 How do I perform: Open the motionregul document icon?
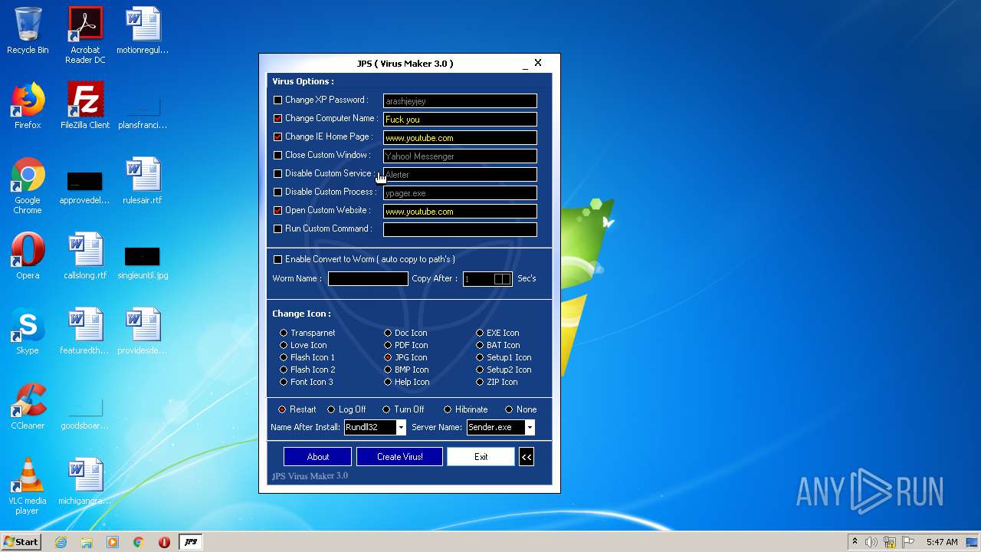click(x=143, y=31)
